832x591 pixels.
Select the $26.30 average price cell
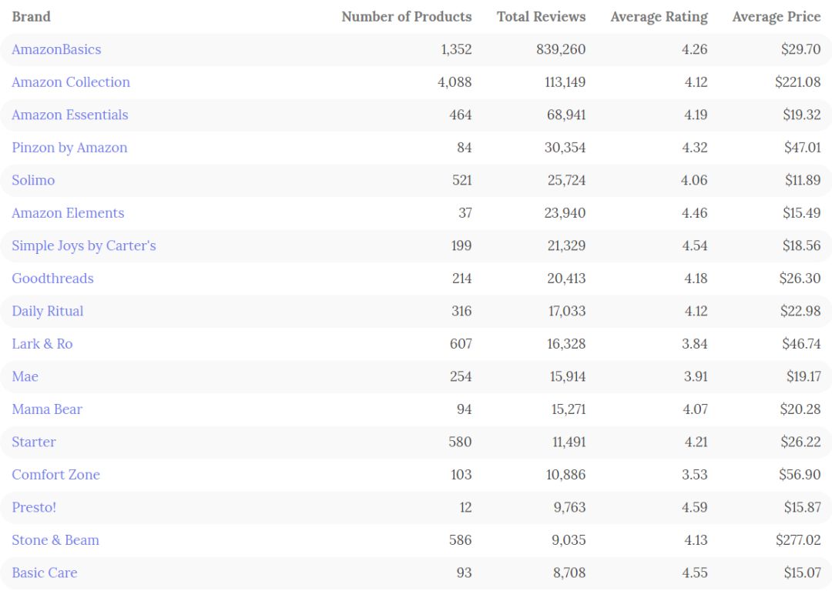[800, 279]
